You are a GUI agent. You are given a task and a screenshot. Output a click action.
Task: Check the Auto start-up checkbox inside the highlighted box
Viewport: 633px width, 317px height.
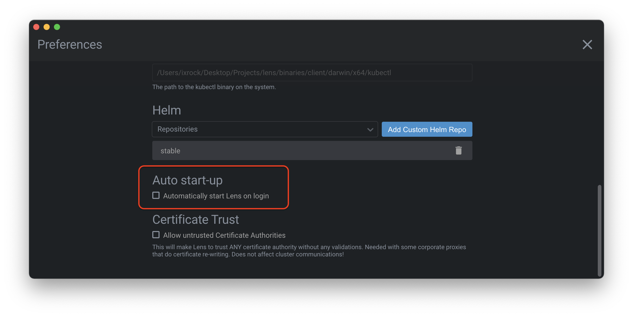(x=156, y=196)
